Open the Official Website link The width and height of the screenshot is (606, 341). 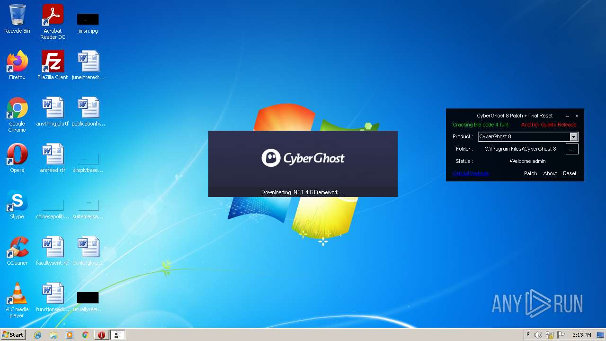(x=471, y=173)
